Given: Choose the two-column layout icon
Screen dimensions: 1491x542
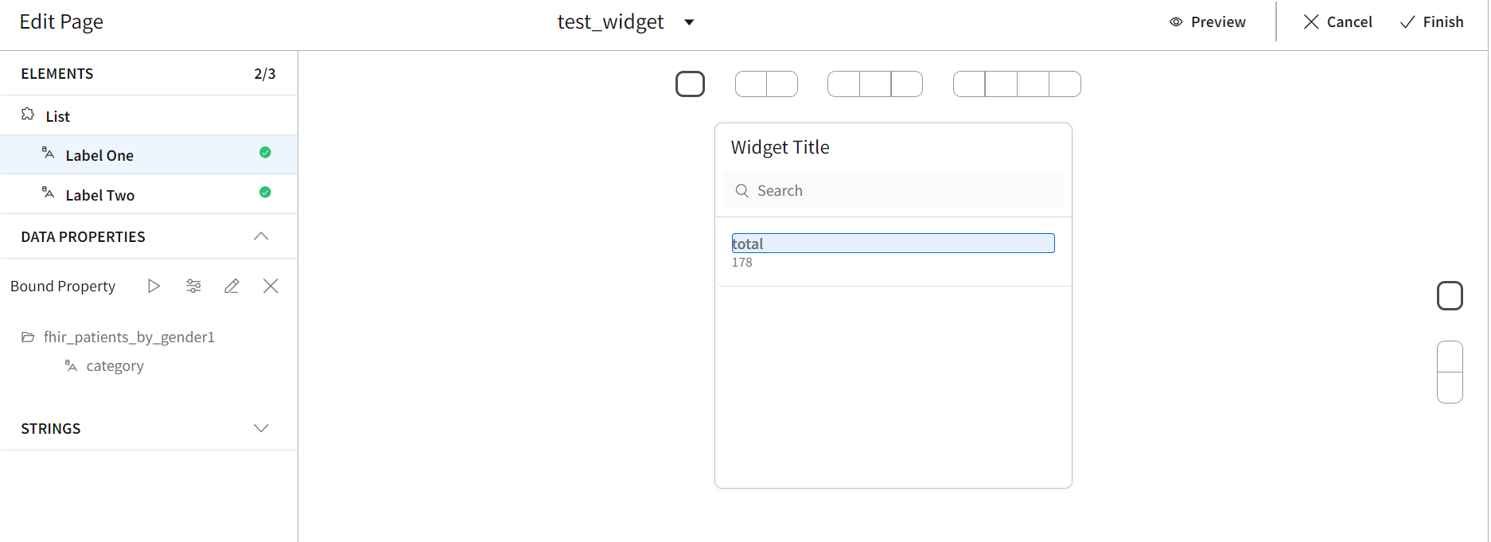Looking at the screenshot, I should tap(766, 84).
